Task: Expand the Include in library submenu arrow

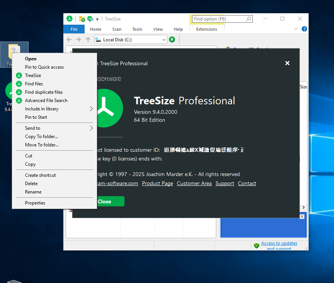Action: tap(91, 109)
